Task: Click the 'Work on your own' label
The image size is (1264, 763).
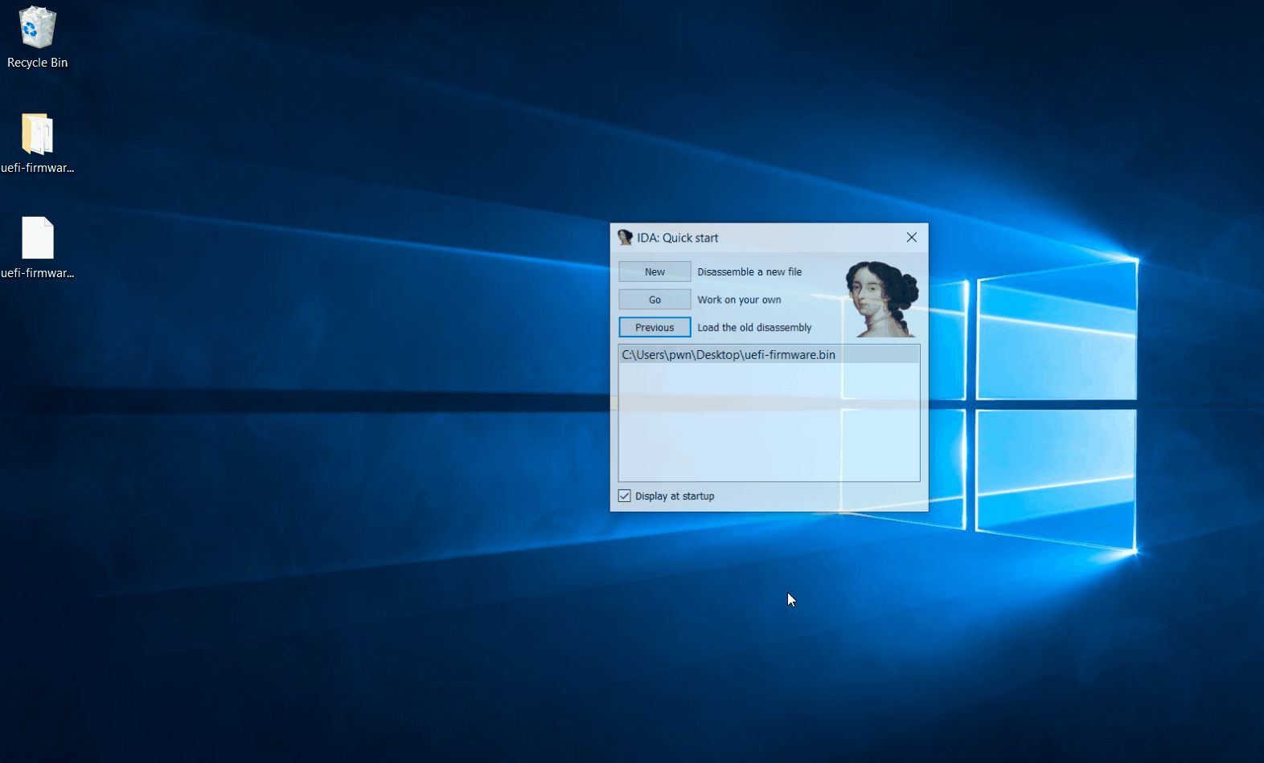Action: pyautogui.click(x=739, y=300)
